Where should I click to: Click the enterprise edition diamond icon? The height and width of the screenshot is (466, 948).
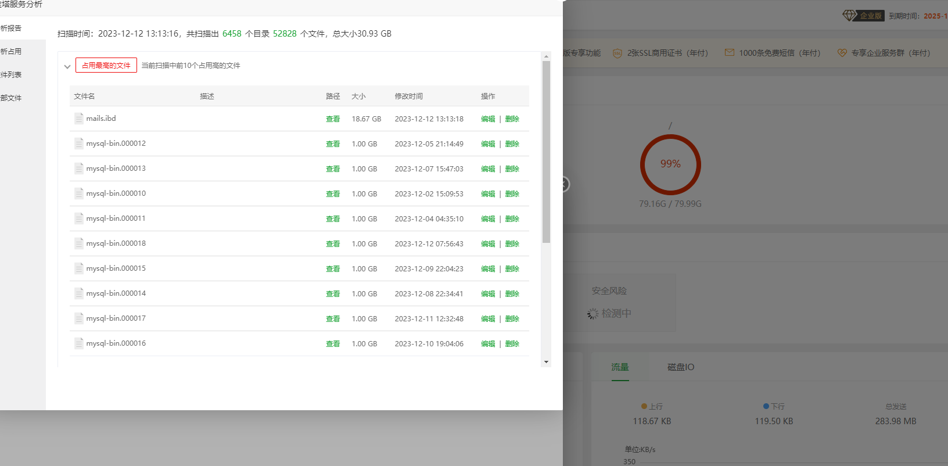850,16
